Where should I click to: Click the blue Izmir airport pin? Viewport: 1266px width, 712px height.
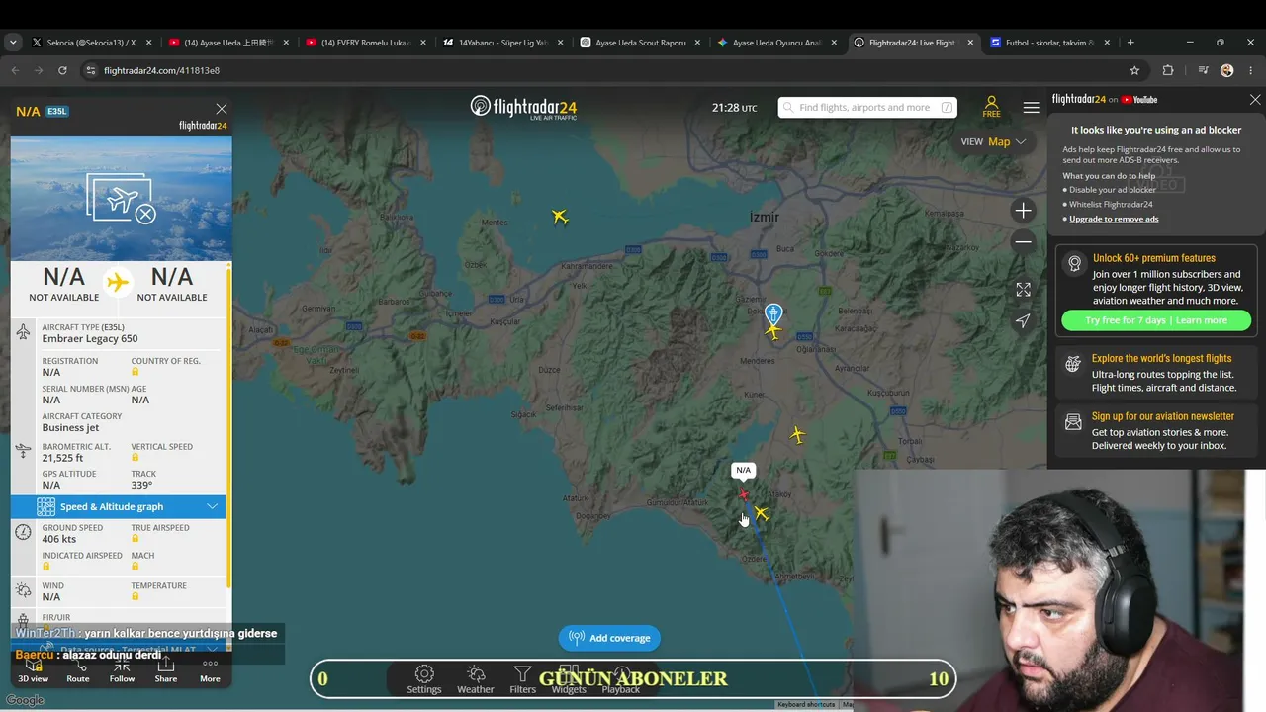point(773,313)
